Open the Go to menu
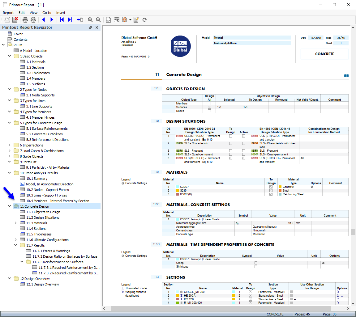Image resolution: width=356 pixels, height=317 pixels. pyautogui.click(x=47, y=13)
